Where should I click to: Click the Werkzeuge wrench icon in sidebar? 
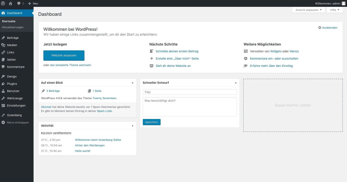pos(3,98)
